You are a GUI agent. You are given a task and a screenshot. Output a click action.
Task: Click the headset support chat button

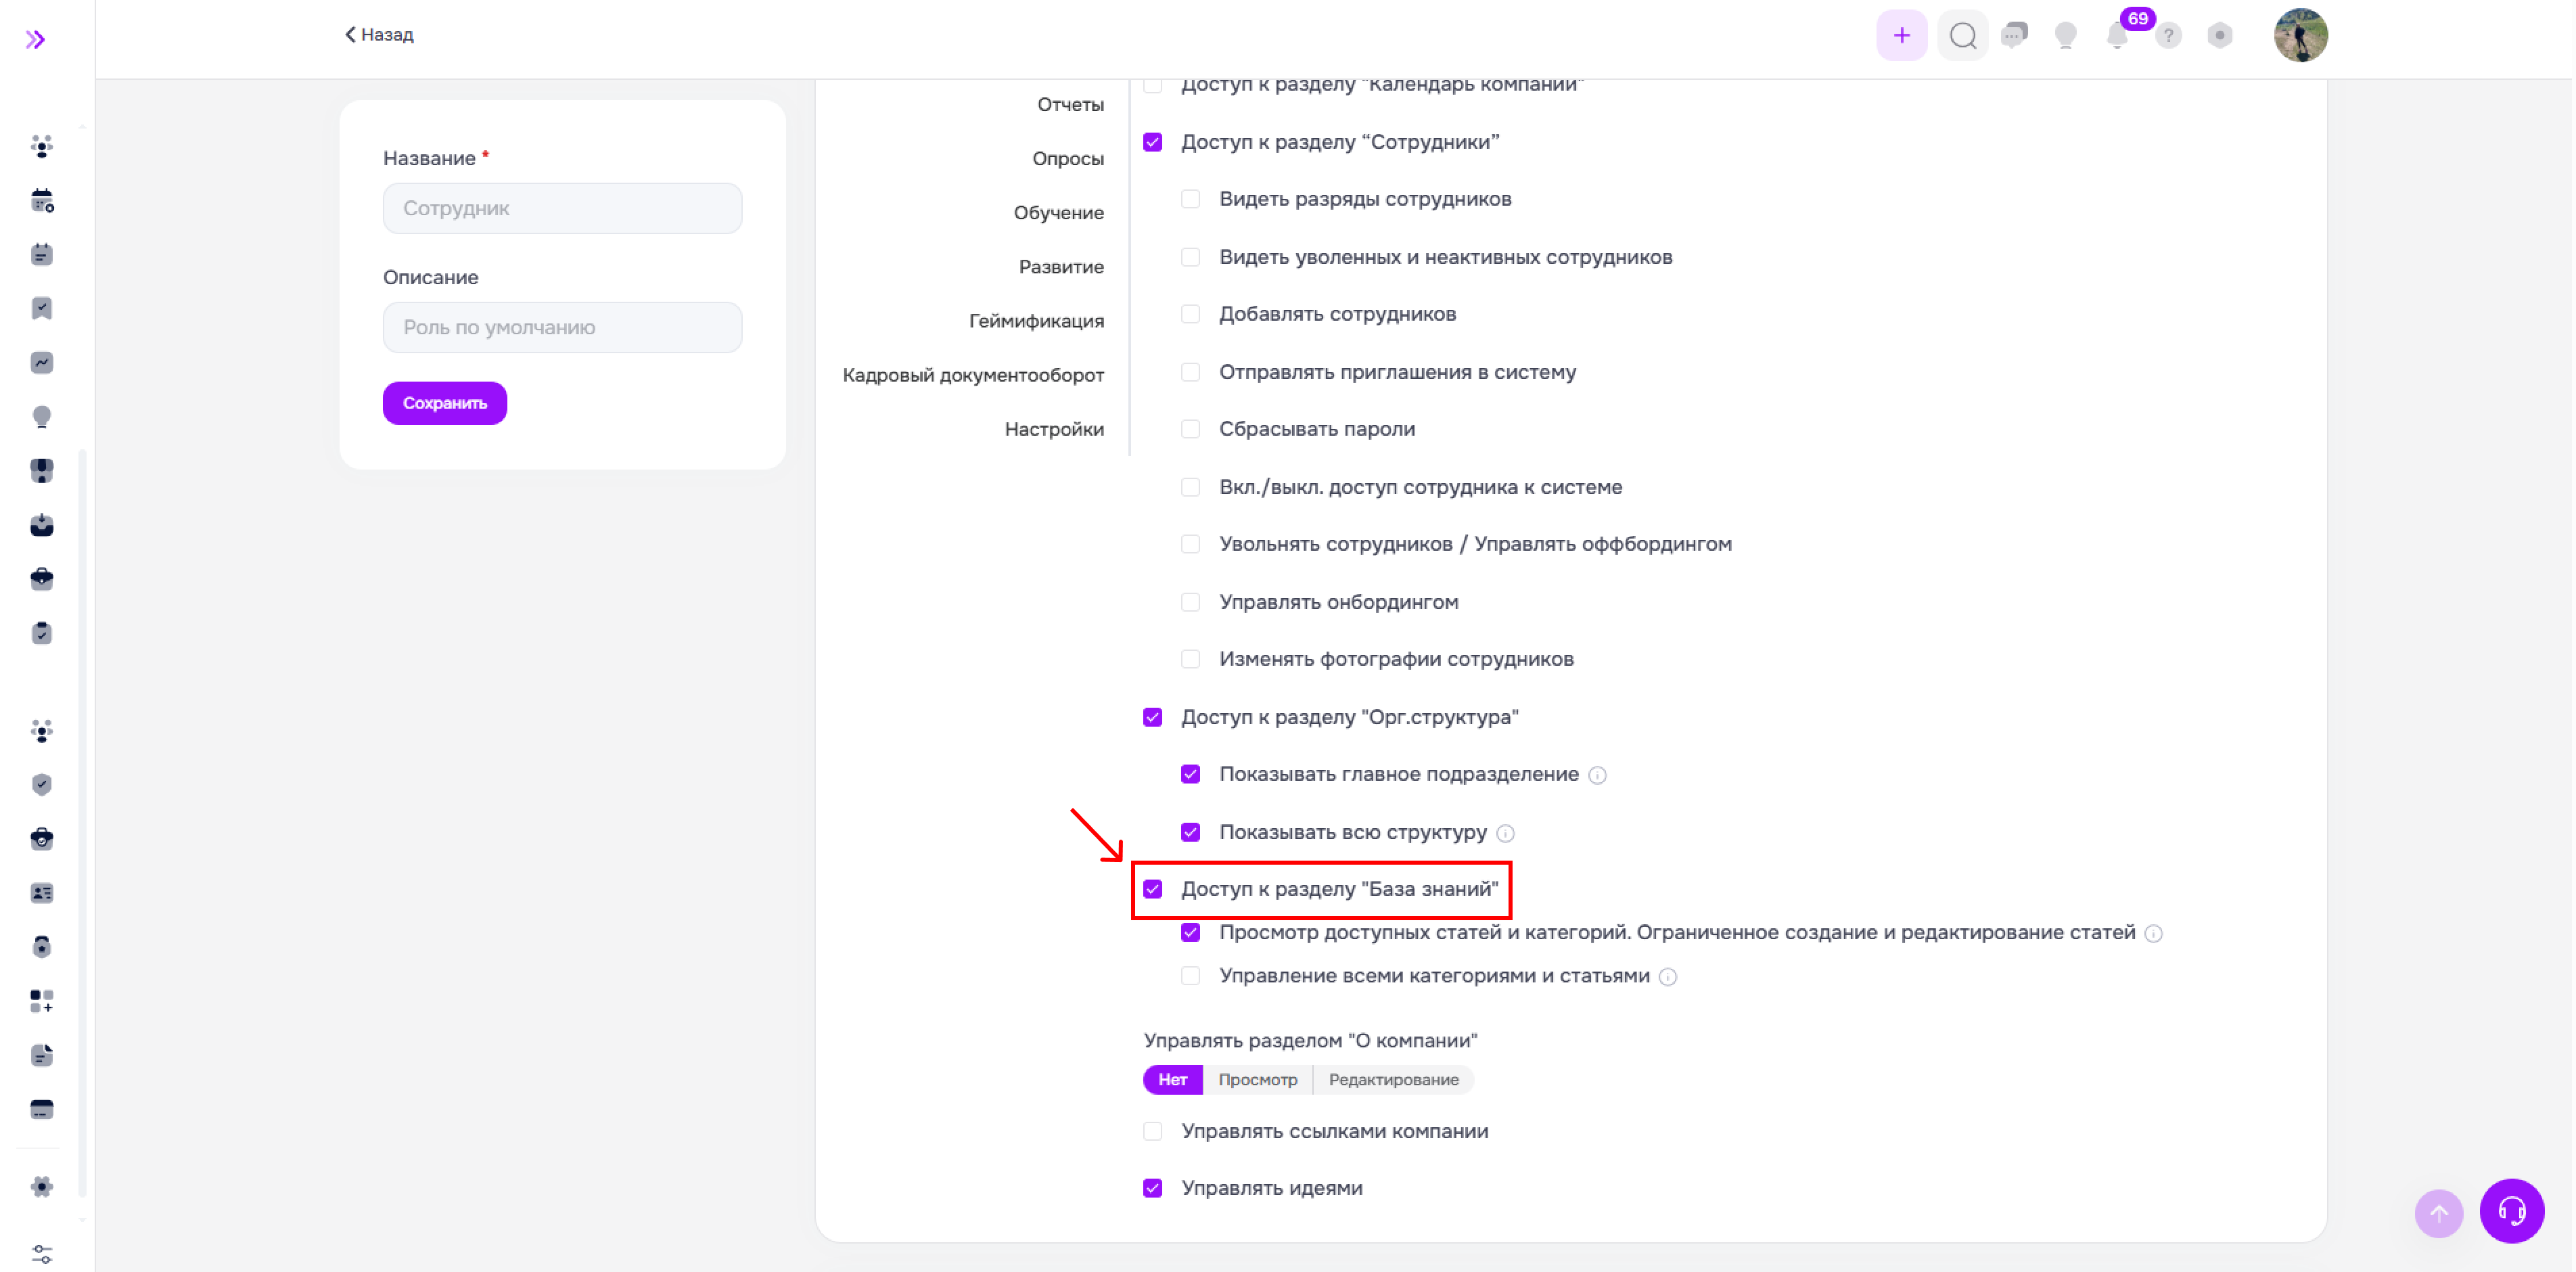(x=2511, y=1211)
